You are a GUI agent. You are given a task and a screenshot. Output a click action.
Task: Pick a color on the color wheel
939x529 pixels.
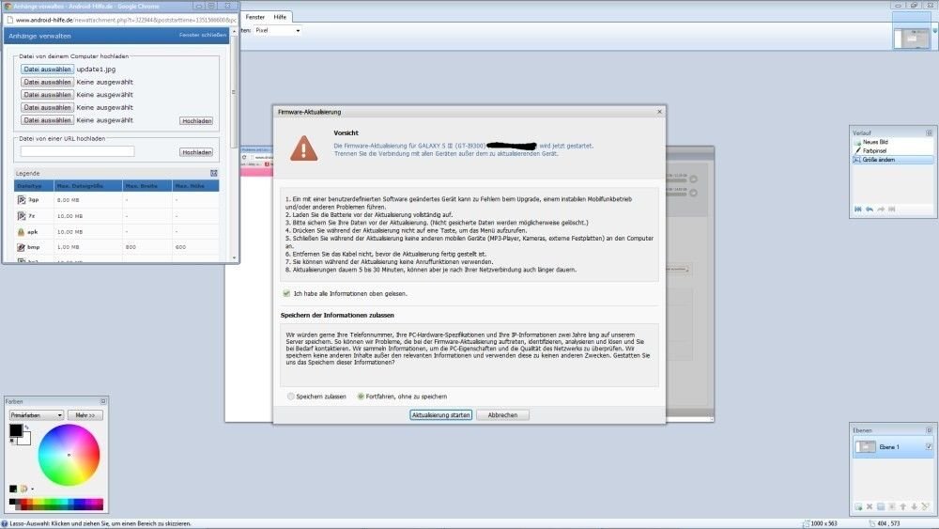(69, 455)
